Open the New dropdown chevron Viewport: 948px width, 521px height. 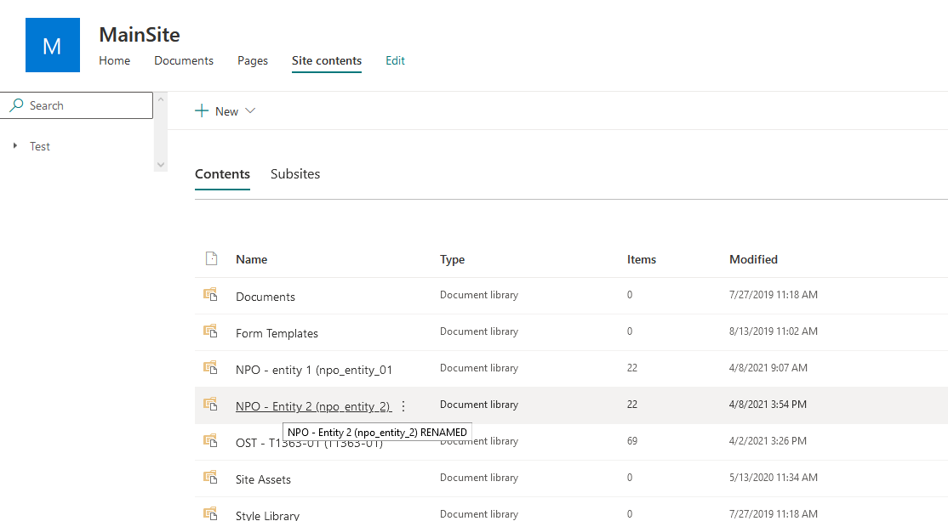click(250, 111)
